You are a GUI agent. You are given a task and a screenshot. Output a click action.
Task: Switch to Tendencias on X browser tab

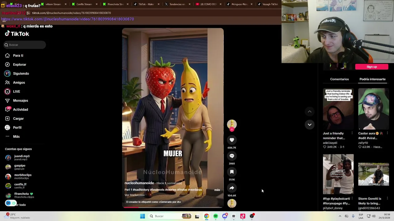177,4
